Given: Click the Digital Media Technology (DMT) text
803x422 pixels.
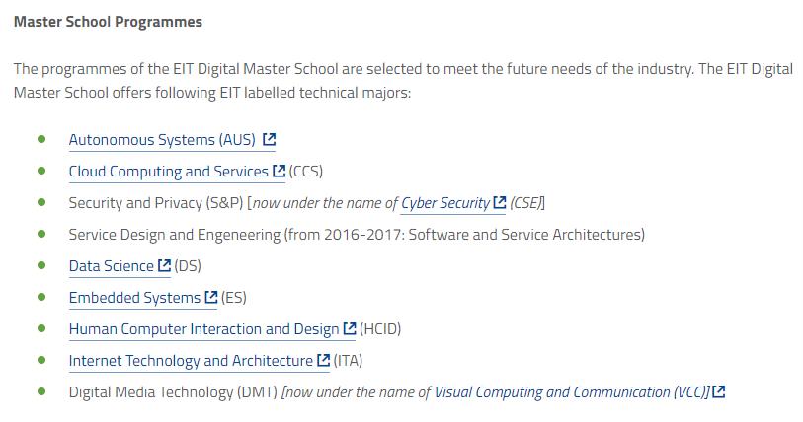Looking at the screenshot, I should coord(172,392).
